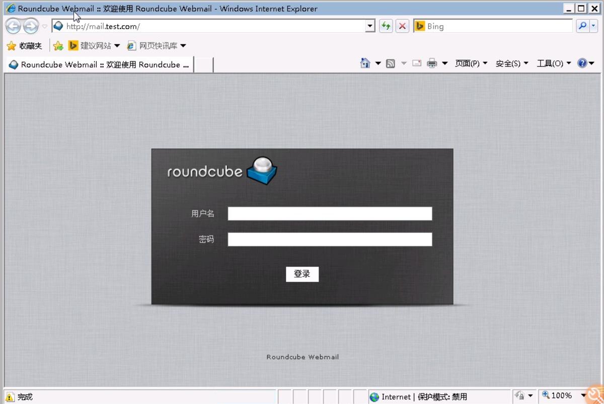
Task: Expand the address bar URL history dropdown
Action: [x=370, y=26]
